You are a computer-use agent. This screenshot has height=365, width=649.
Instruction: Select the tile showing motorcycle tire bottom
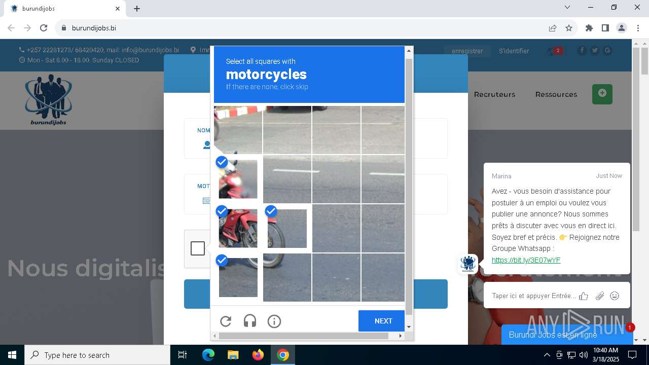click(x=287, y=277)
